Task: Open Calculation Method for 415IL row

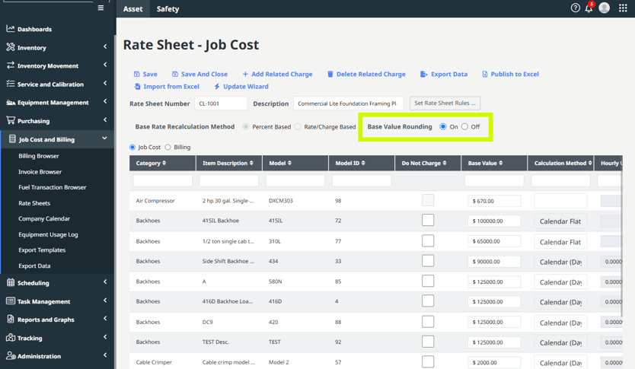Action: [560, 221]
